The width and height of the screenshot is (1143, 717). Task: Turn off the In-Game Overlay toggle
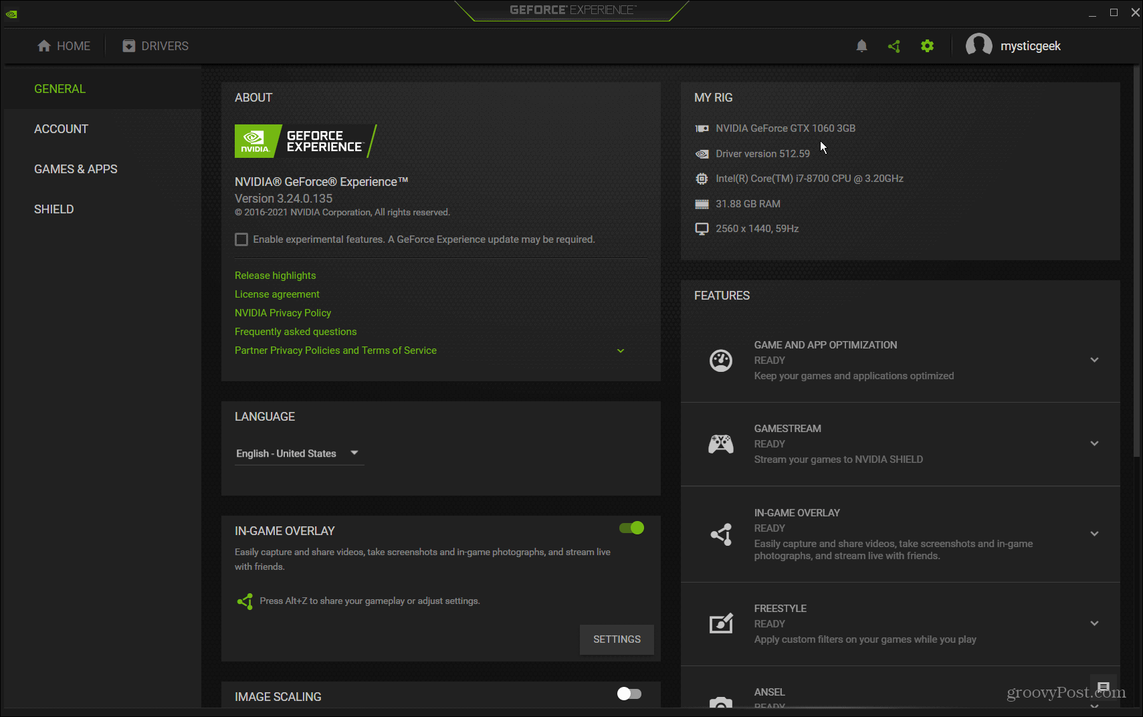point(631,528)
